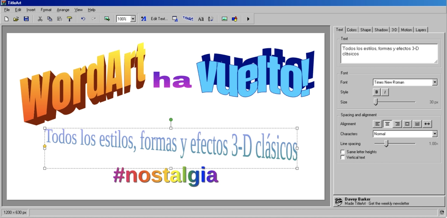Screen dimensions: 447x218
Task: Click the green rotation handle above the text
Action: point(171,120)
